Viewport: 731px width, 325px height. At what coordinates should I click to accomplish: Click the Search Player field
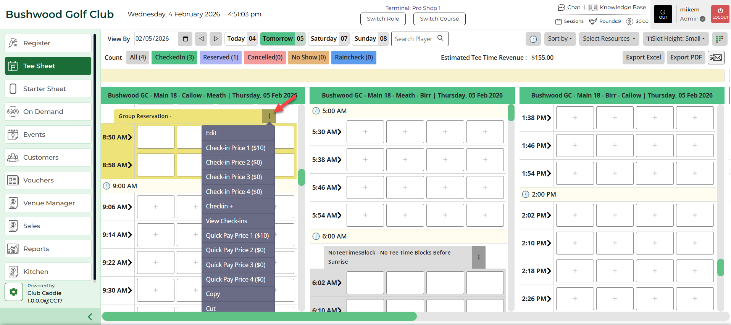click(x=415, y=39)
